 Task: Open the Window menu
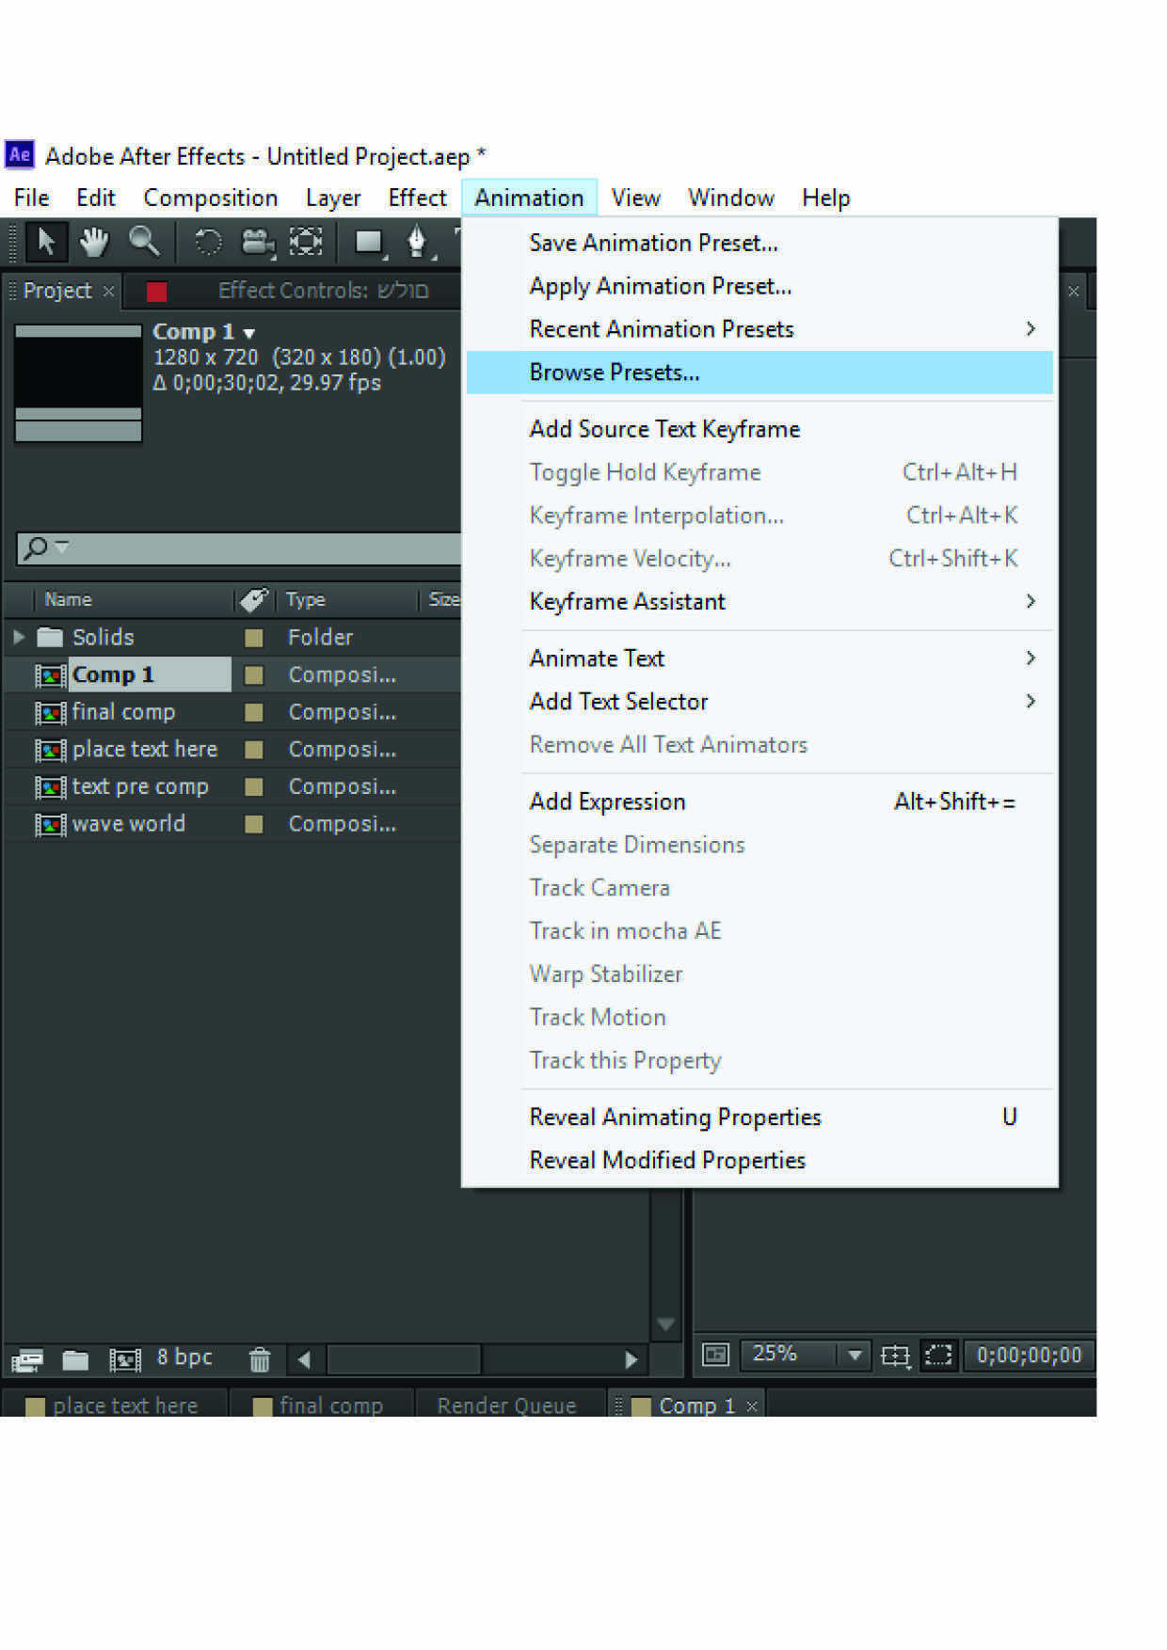click(730, 198)
